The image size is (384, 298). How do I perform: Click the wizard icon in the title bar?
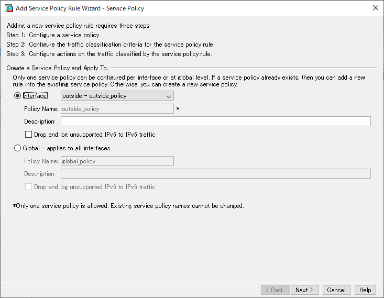point(9,8)
